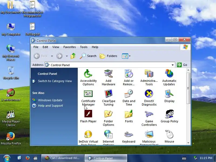216x162 pixels.
Task: Open the View menu
Action: pyautogui.click(x=56, y=47)
